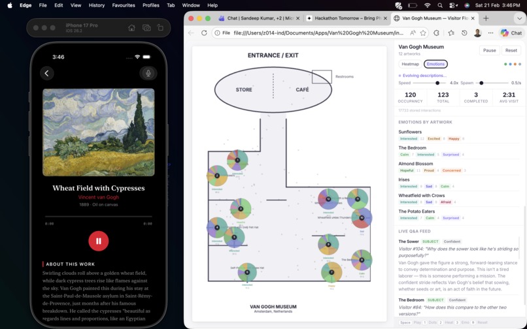Open the History menu in the menu bar
Screen dimensions: 527x329
point(97,5)
